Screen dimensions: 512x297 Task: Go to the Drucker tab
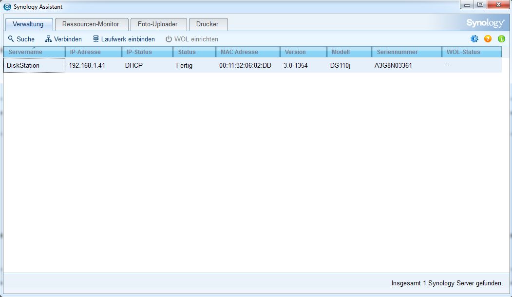click(208, 24)
